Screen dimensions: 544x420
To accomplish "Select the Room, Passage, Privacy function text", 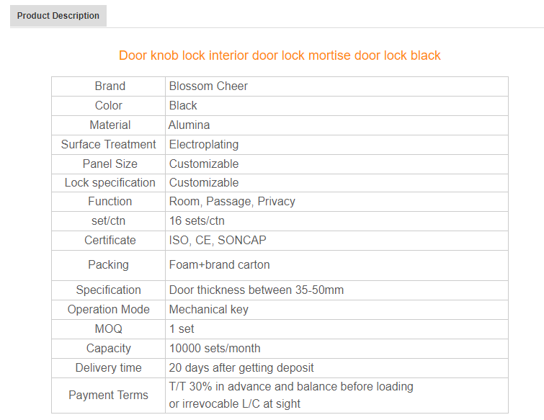I will pyautogui.click(x=232, y=202).
